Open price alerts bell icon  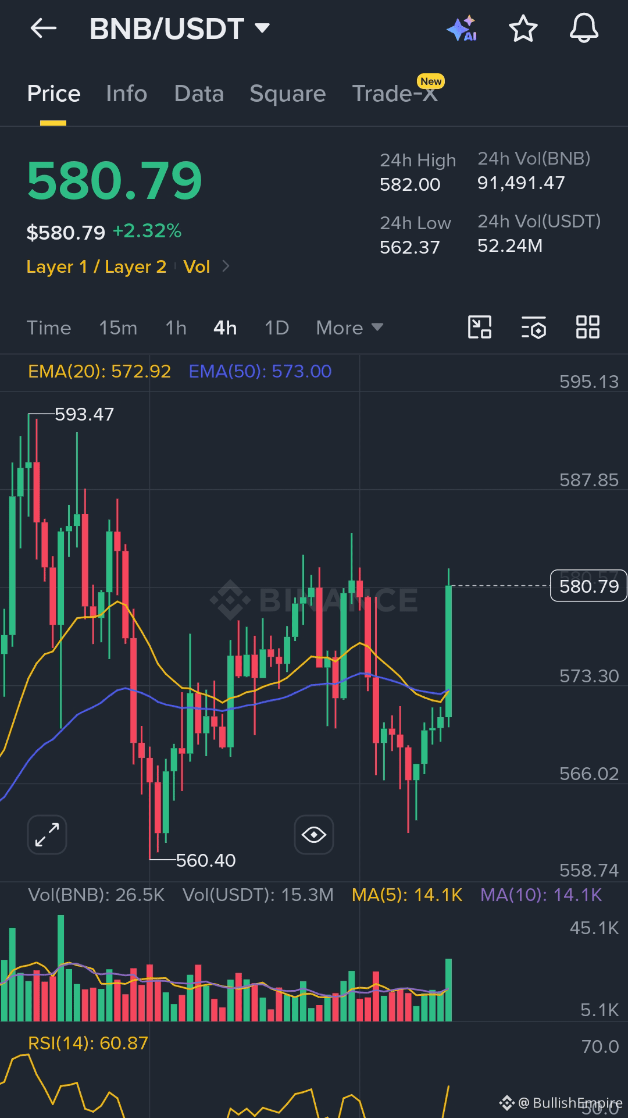584,29
